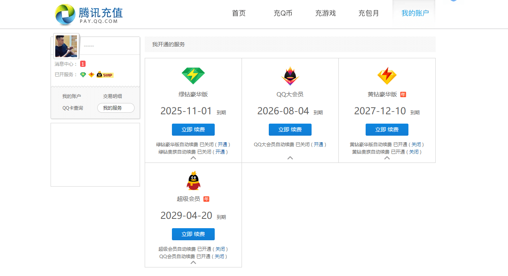Click the QQ大会员 card icon

290,76
